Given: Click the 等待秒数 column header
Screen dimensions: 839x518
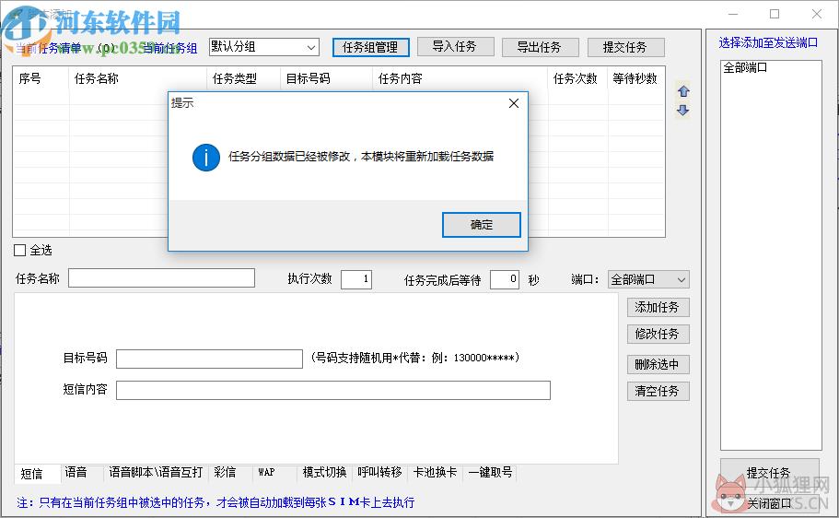Looking at the screenshot, I should (x=635, y=78).
